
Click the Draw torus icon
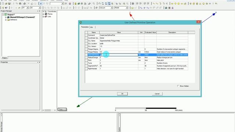click(207, 3)
